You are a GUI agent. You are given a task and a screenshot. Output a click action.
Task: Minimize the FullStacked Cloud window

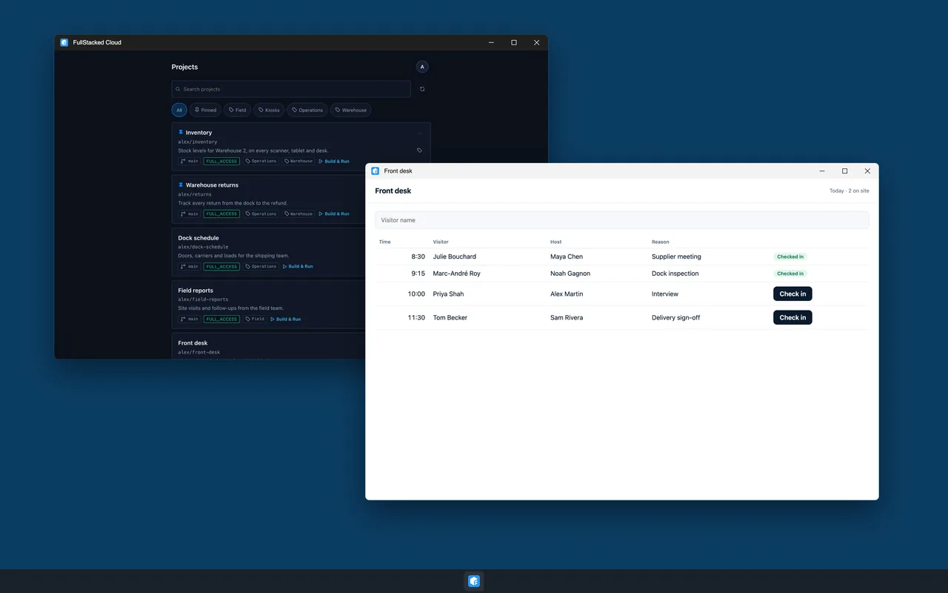point(491,42)
